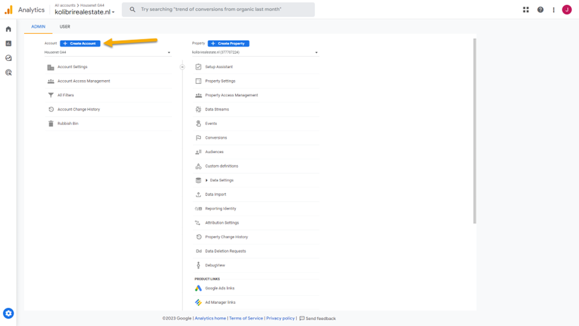Click the Setup Assistant checkbox icon
The height and width of the screenshot is (326, 579).
pyautogui.click(x=198, y=67)
